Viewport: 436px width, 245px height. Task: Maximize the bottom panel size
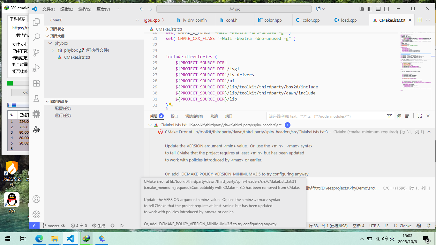pos(420,116)
